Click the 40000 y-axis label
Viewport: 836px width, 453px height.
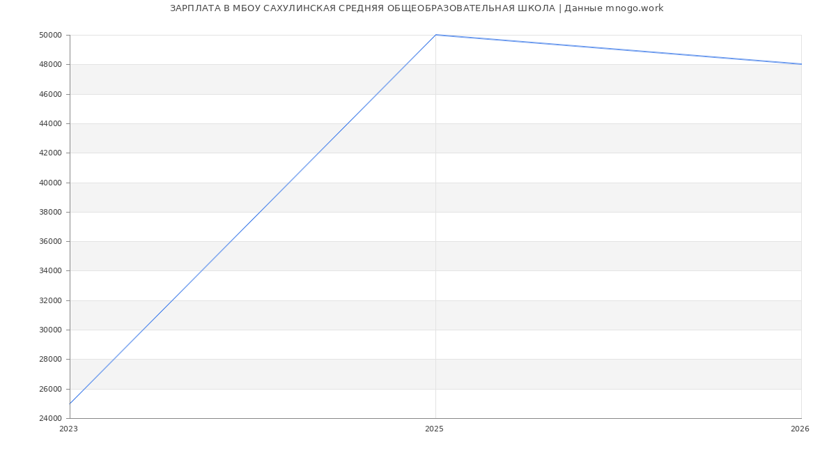[x=51, y=183]
